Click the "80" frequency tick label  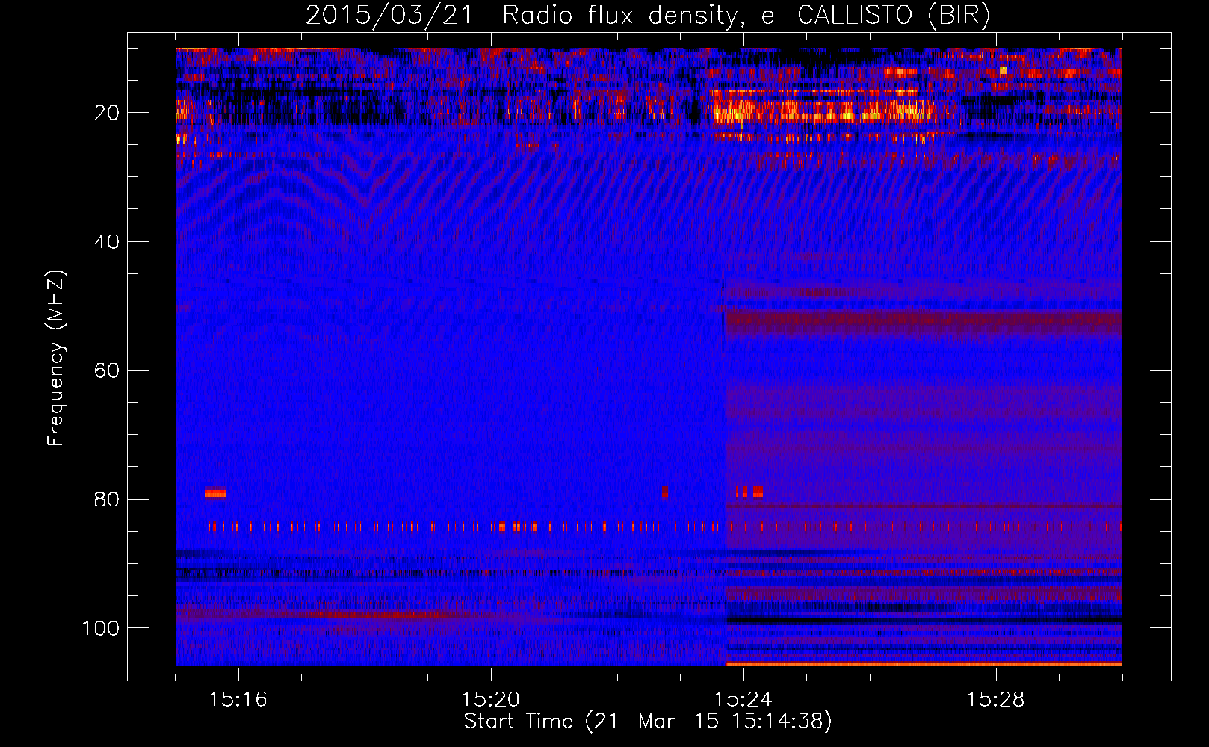coord(108,499)
